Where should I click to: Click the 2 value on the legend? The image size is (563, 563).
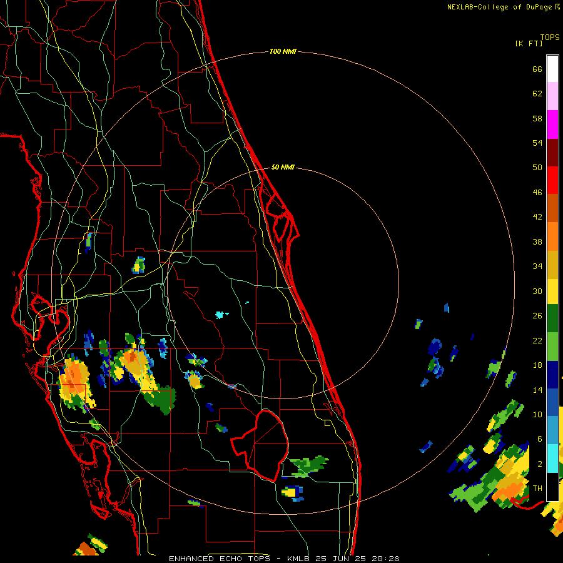click(540, 464)
